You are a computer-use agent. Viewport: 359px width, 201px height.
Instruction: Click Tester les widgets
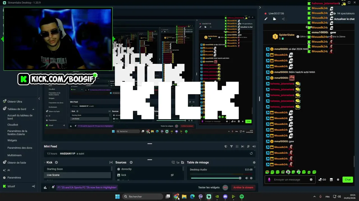point(209,187)
